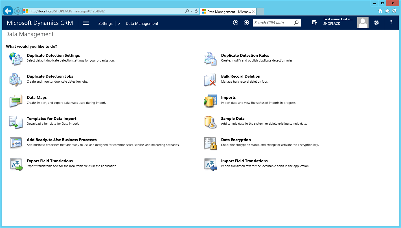Viewport: 401px width, 228px height.
Task: Click the SHOPLACK organization name
Action: click(332, 24)
